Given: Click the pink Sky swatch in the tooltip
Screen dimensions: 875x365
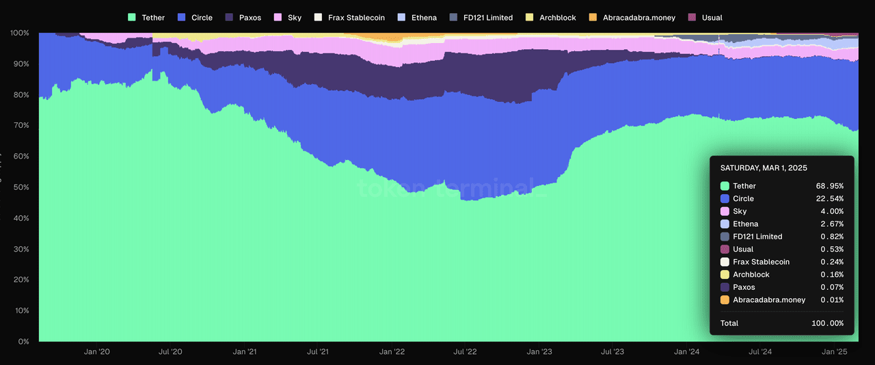Looking at the screenshot, I should click(x=725, y=211).
